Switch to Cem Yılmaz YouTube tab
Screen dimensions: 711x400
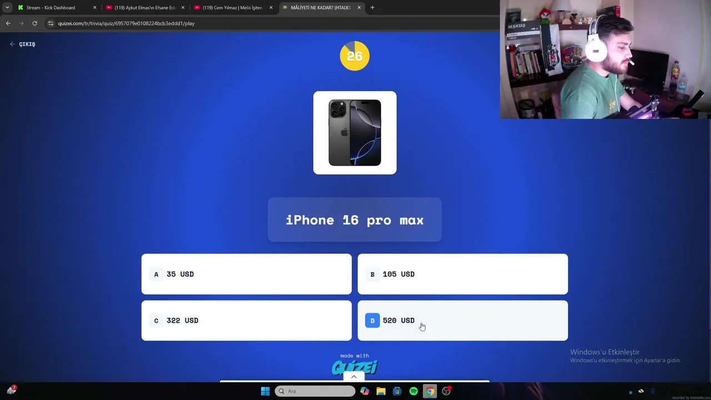(x=232, y=8)
